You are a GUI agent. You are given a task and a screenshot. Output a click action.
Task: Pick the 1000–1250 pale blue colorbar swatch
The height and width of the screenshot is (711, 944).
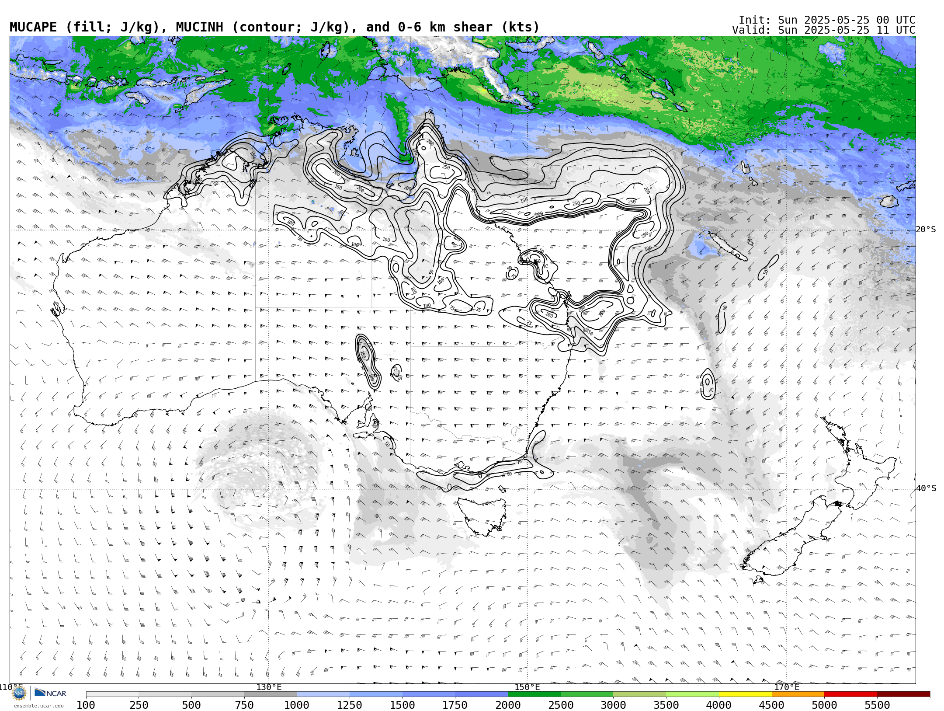pos(323,694)
